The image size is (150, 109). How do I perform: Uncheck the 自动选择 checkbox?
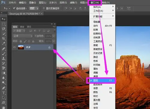pos(14,8)
